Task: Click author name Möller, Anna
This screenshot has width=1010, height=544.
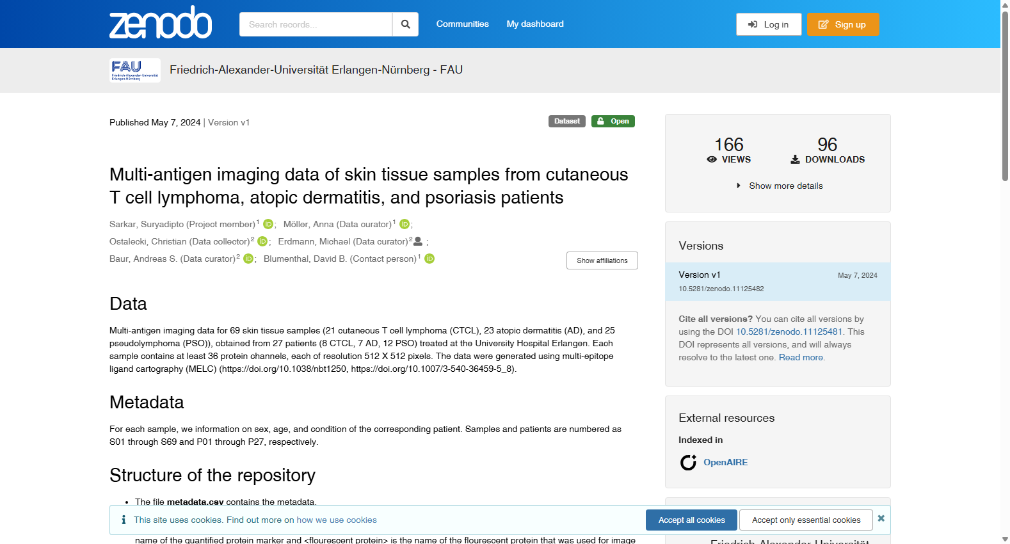Action: (337, 224)
